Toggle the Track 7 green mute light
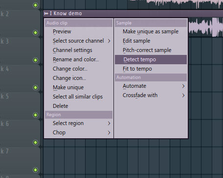This screenshot has width=223, height=178. coord(35,170)
